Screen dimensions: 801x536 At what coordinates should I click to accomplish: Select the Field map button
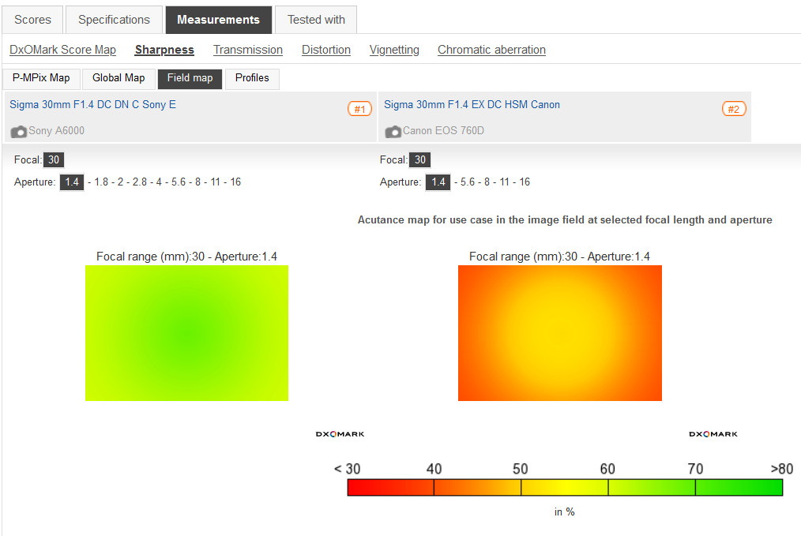tap(190, 79)
